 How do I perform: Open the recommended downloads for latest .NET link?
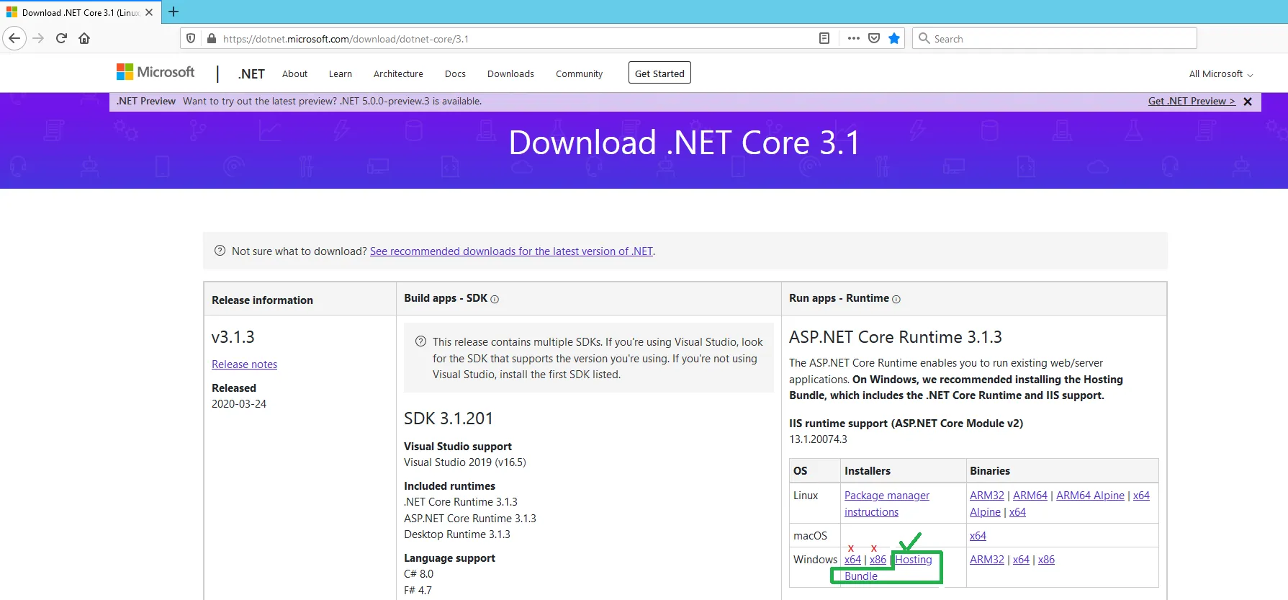(x=511, y=251)
